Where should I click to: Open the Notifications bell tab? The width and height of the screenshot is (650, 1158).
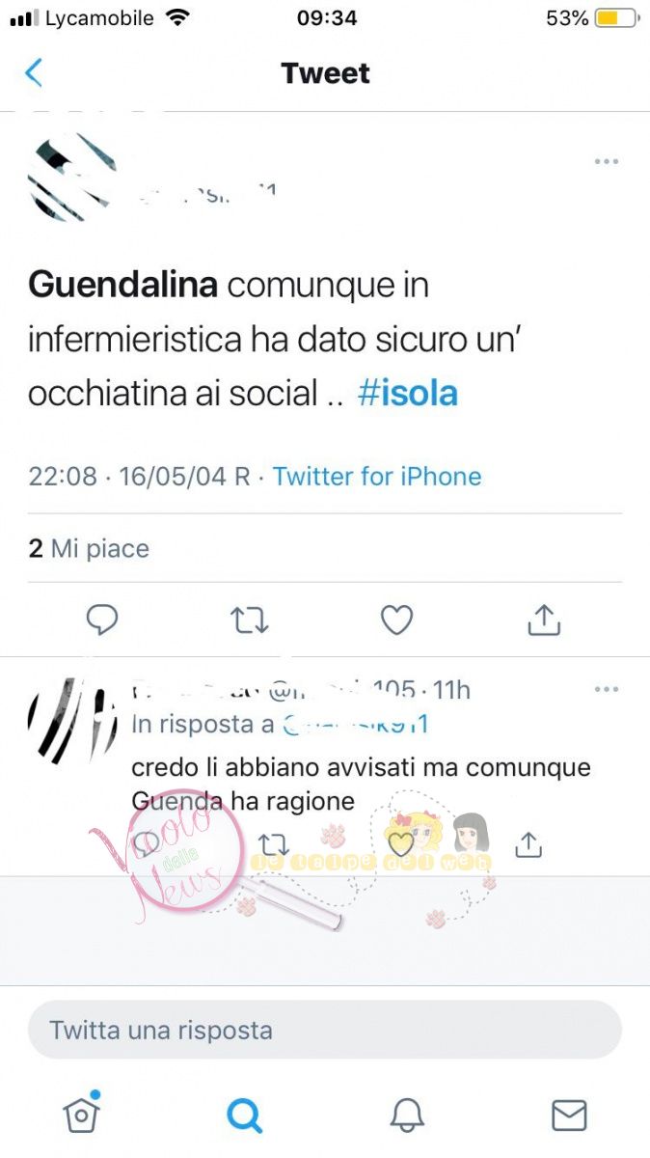coord(407,1116)
